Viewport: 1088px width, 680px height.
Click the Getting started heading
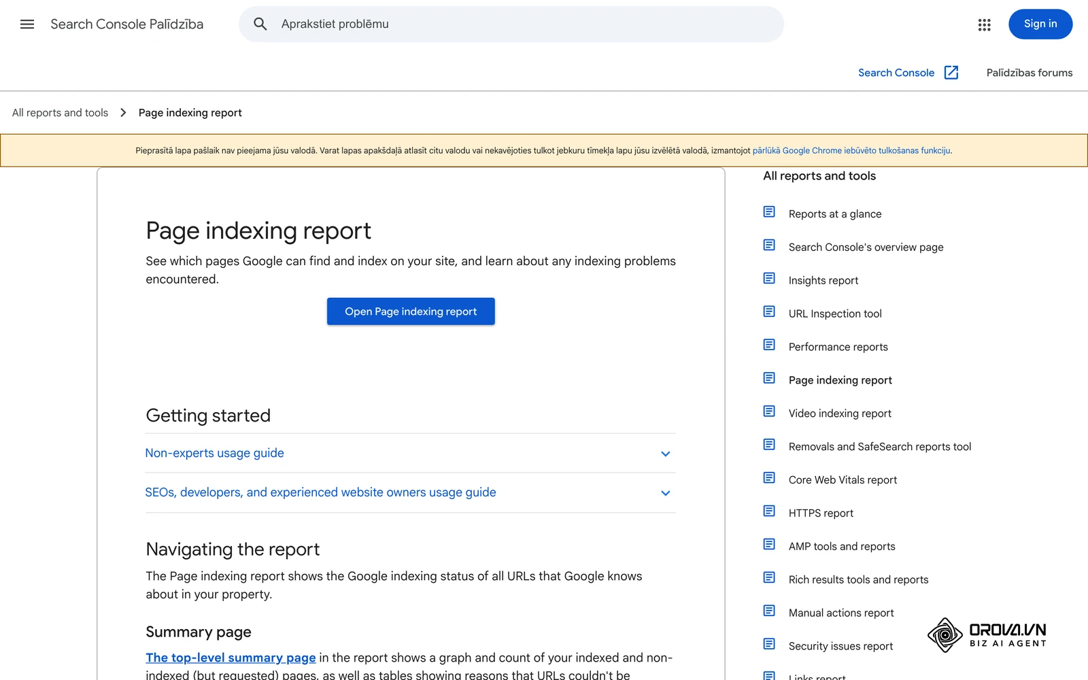click(x=208, y=415)
